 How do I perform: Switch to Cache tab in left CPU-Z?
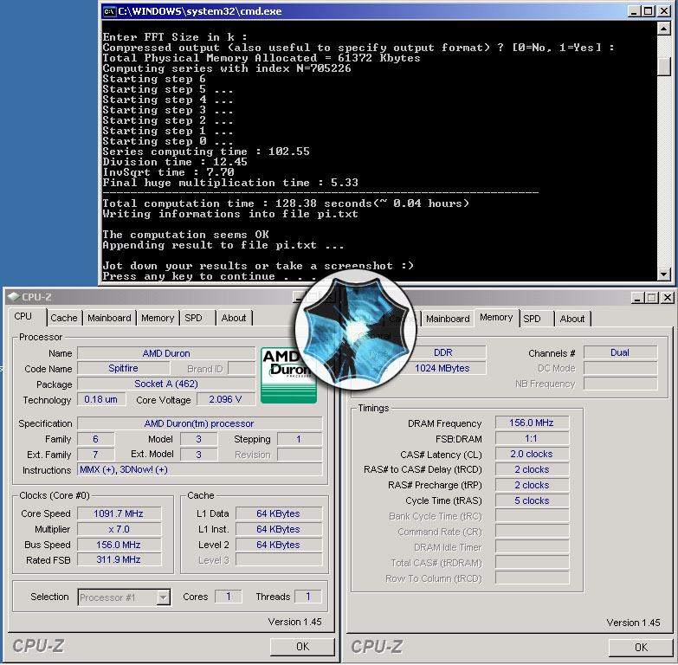63,318
